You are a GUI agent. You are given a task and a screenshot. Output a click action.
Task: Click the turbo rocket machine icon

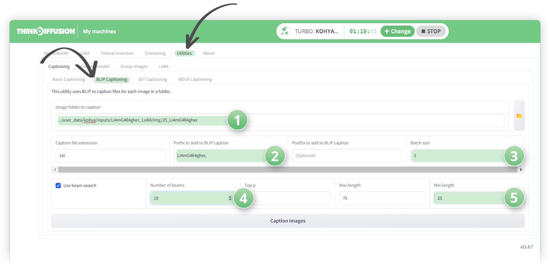click(x=285, y=31)
